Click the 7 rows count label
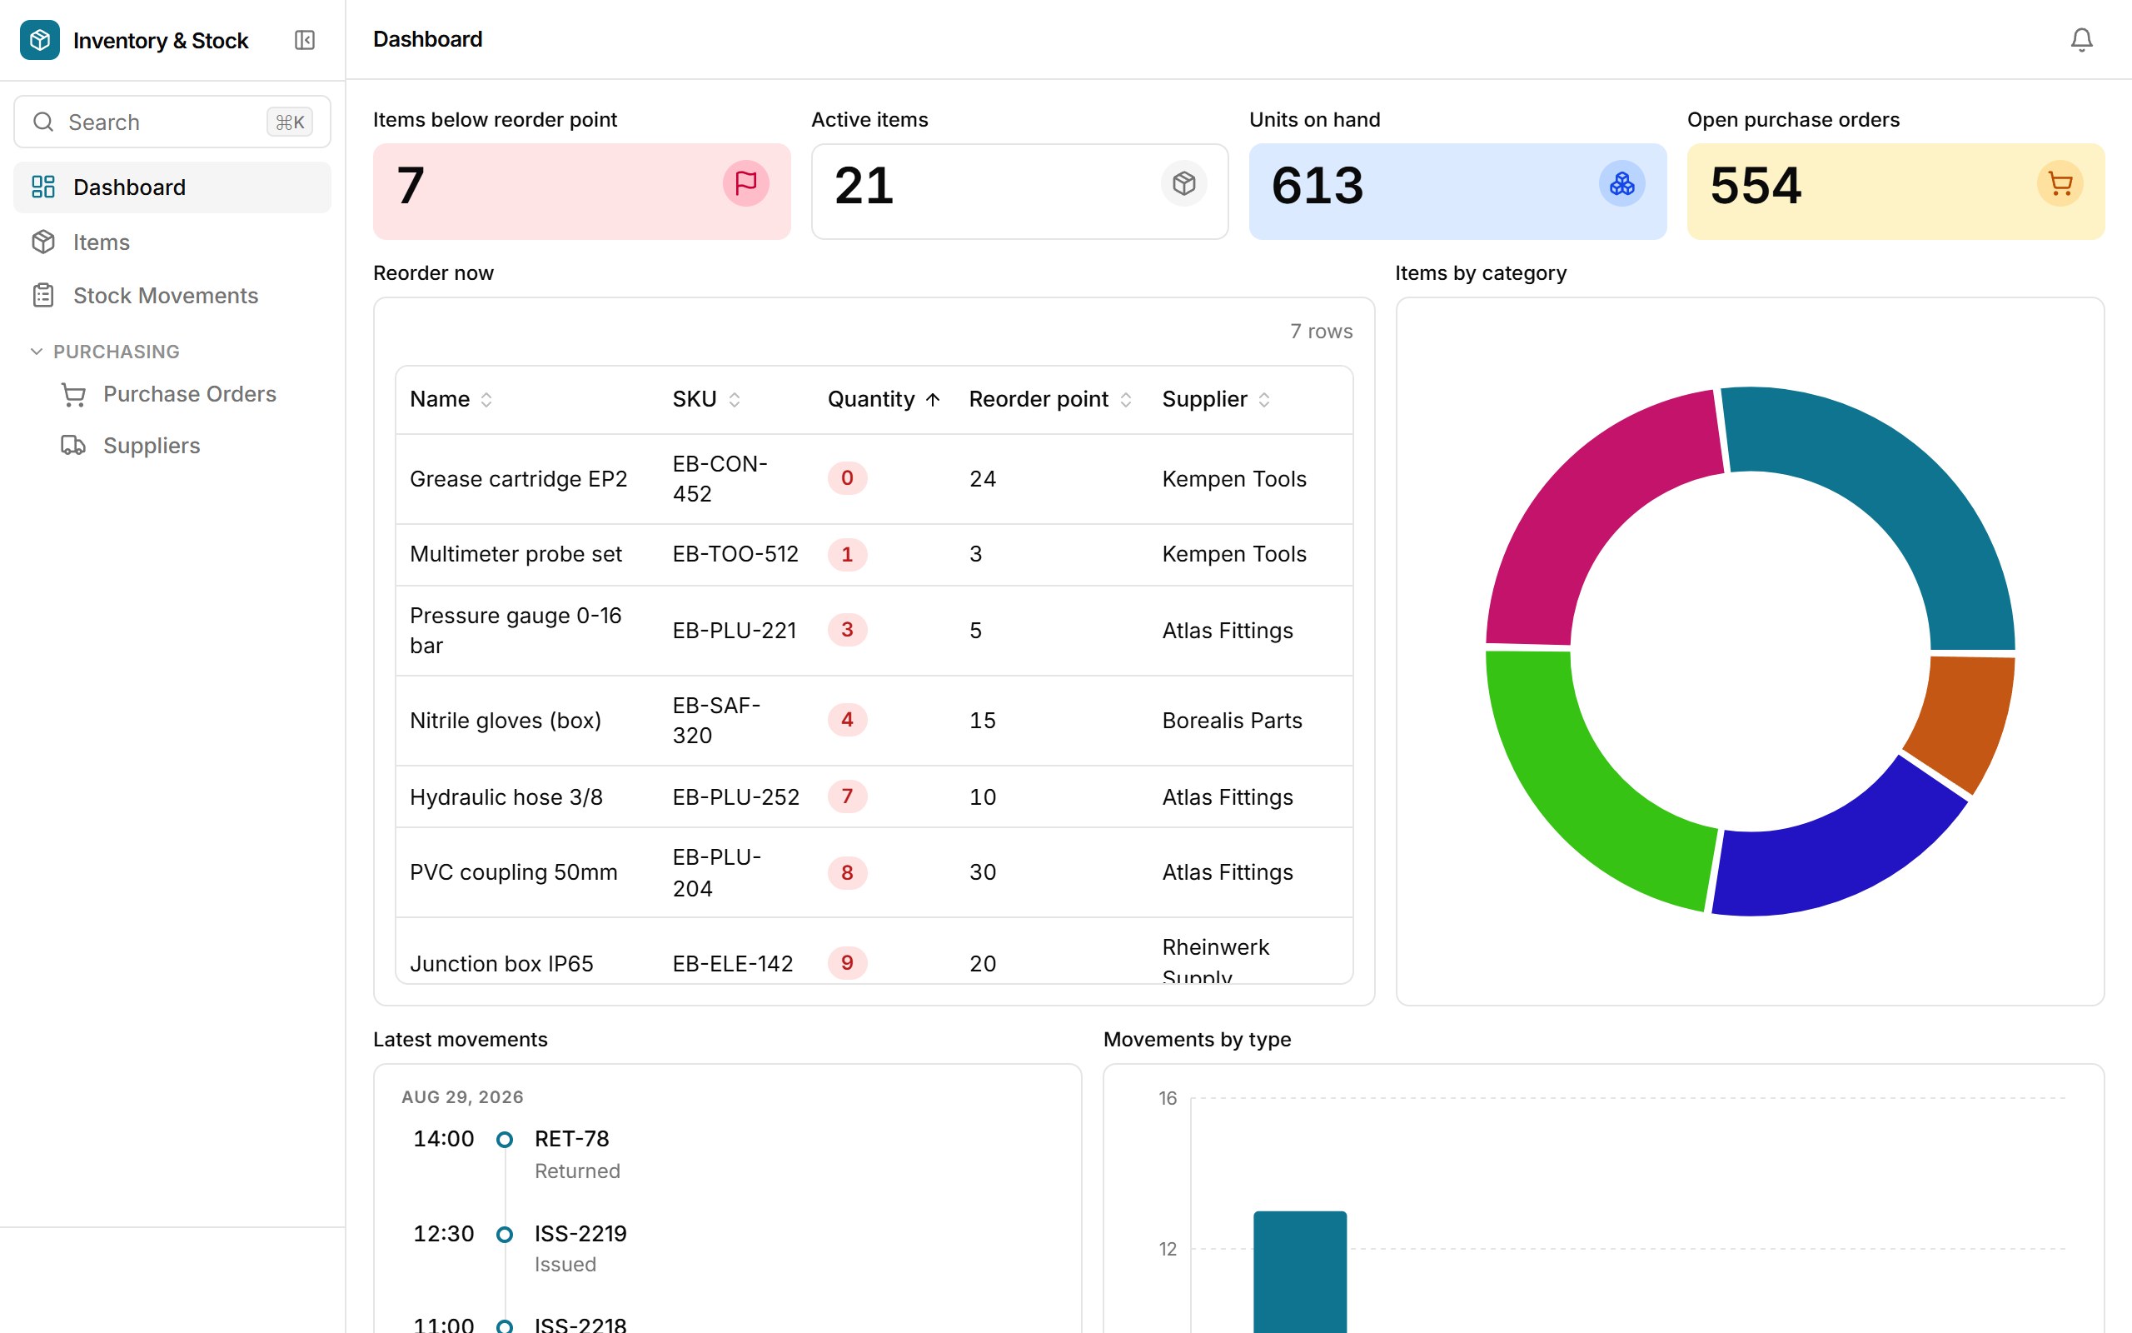 (x=1321, y=332)
